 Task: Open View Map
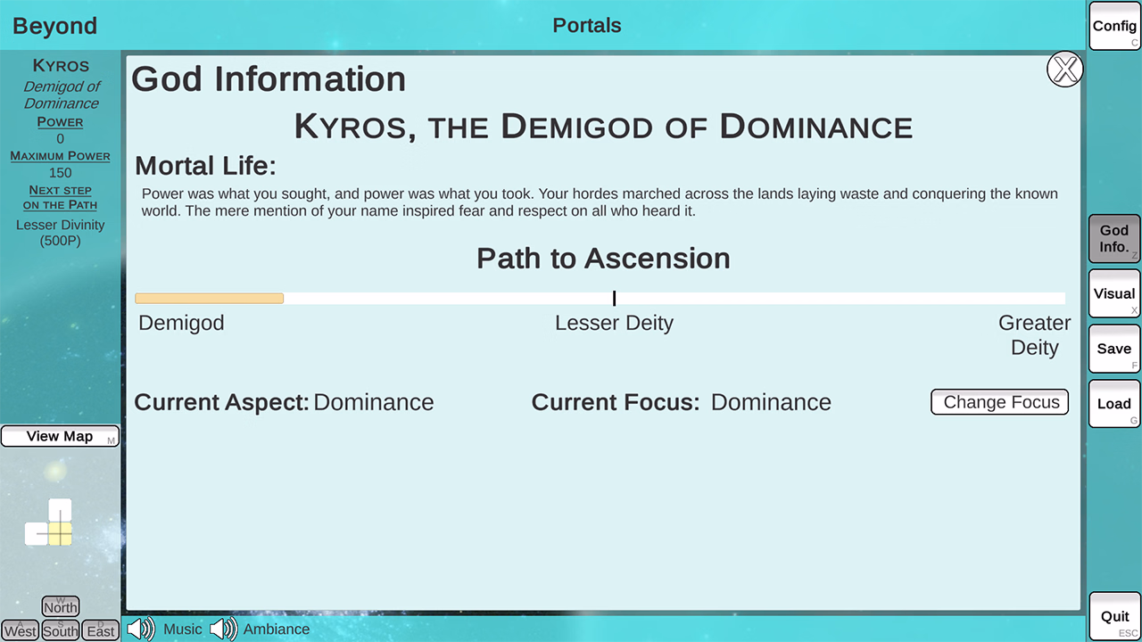tap(60, 436)
